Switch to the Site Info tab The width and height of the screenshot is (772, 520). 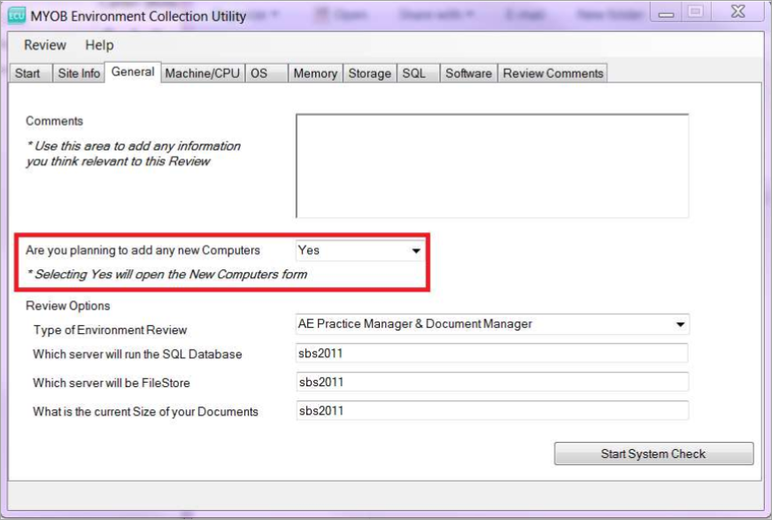point(79,74)
